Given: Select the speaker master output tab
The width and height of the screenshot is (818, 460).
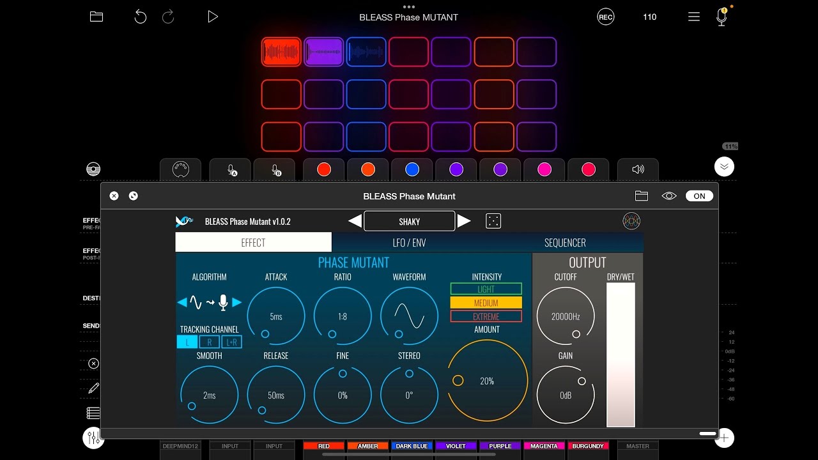Looking at the screenshot, I should click(638, 169).
